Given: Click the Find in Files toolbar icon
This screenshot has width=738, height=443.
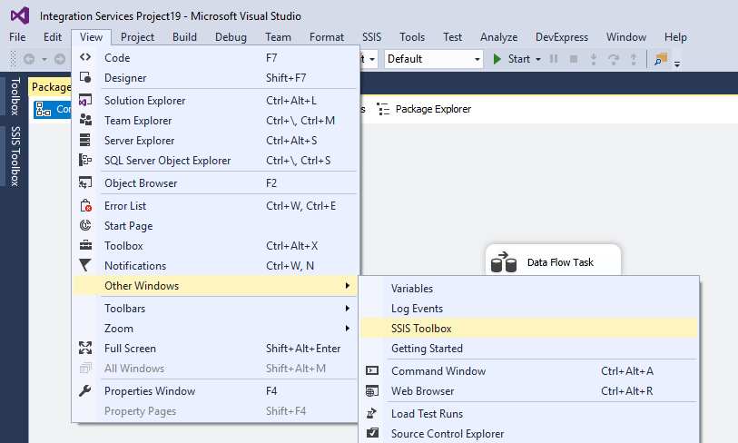Looking at the screenshot, I should (661, 59).
